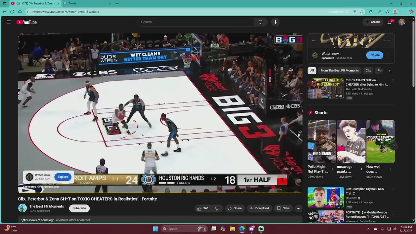Open options for Pollo Might Not Play short
Viewport: 416px width, 234px height.
332,168
